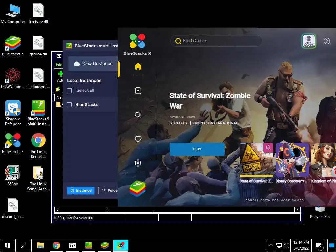Click the Instance button in multi-instance manager
Viewport: 336px width, 252px height.
pyautogui.click(x=81, y=190)
